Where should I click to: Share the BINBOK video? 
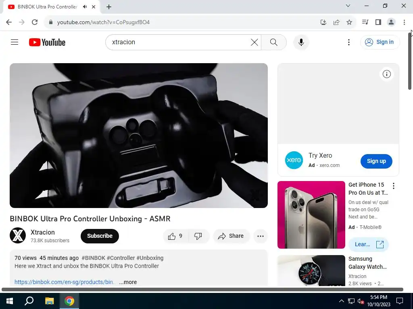click(231, 236)
